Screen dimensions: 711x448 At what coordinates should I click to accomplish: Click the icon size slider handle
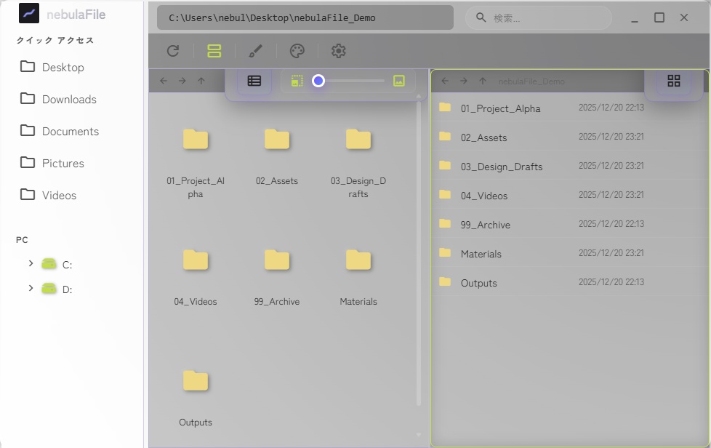click(x=318, y=81)
